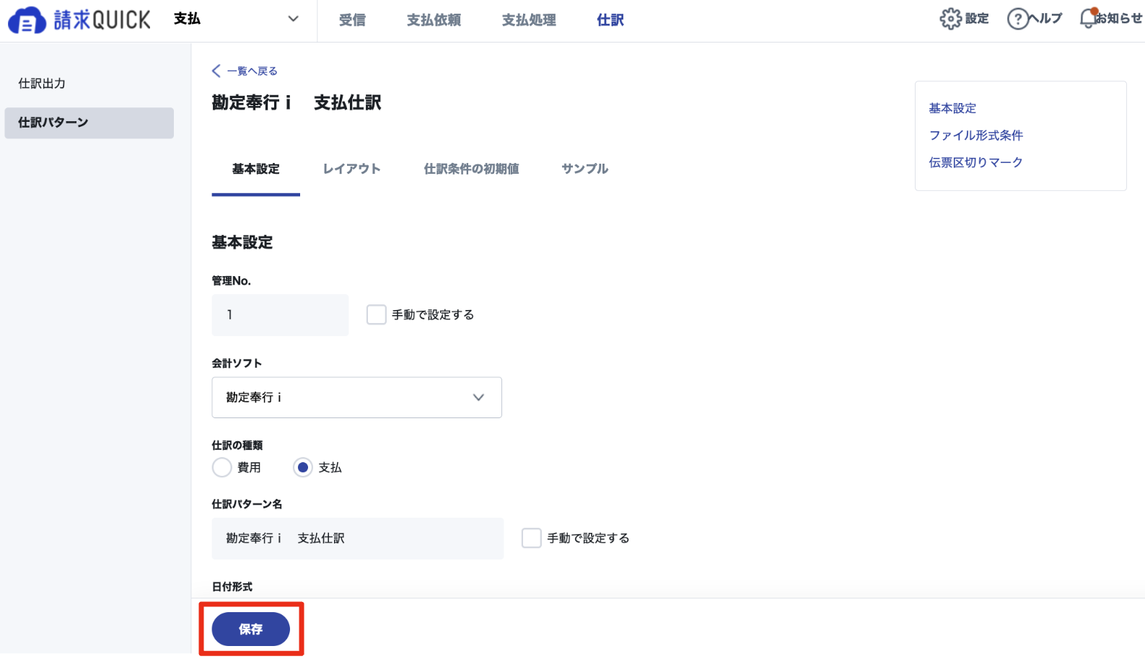Go to the 仕訳 menu
This screenshot has height=659, width=1145.
pos(610,20)
